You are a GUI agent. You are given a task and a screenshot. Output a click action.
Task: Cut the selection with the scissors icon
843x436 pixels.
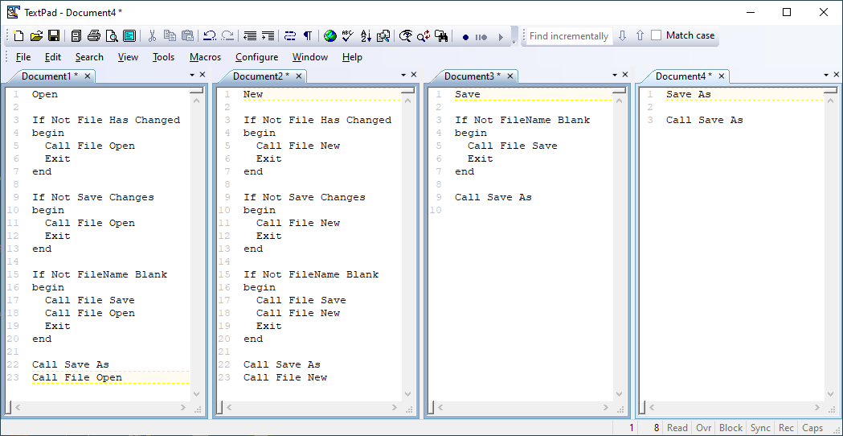tap(152, 36)
